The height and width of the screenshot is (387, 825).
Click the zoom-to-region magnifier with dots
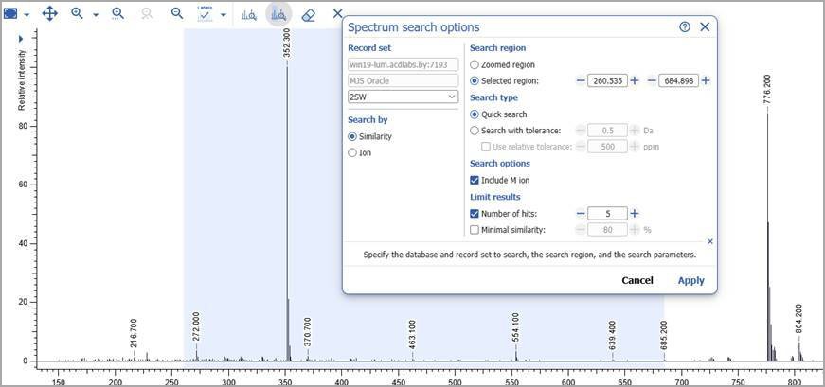pyautogui.click(x=117, y=13)
